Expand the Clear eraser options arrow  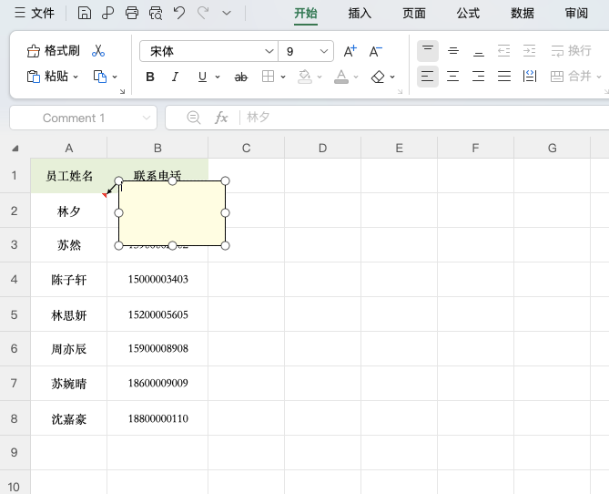pyautogui.click(x=392, y=77)
